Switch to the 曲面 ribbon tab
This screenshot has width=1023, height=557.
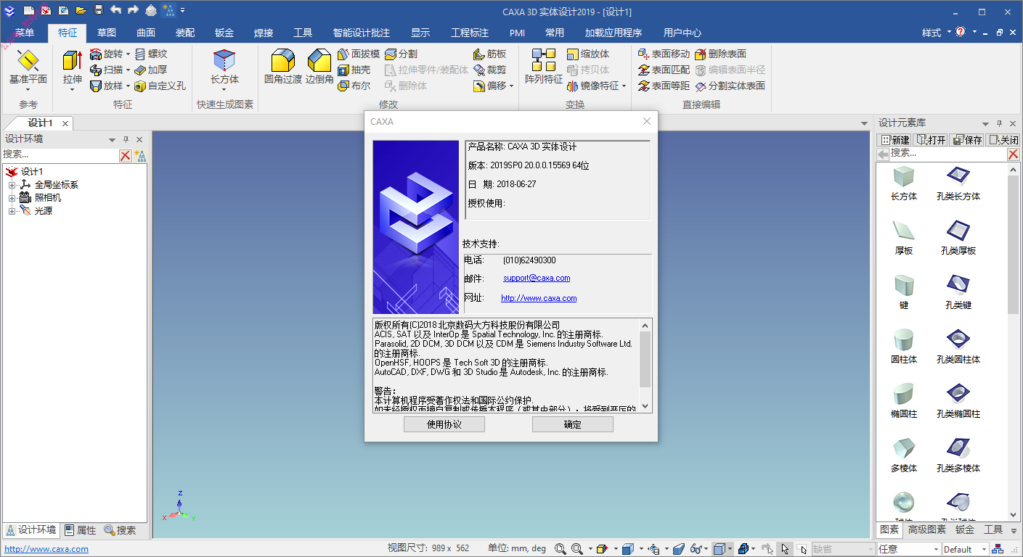pos(146,33)
